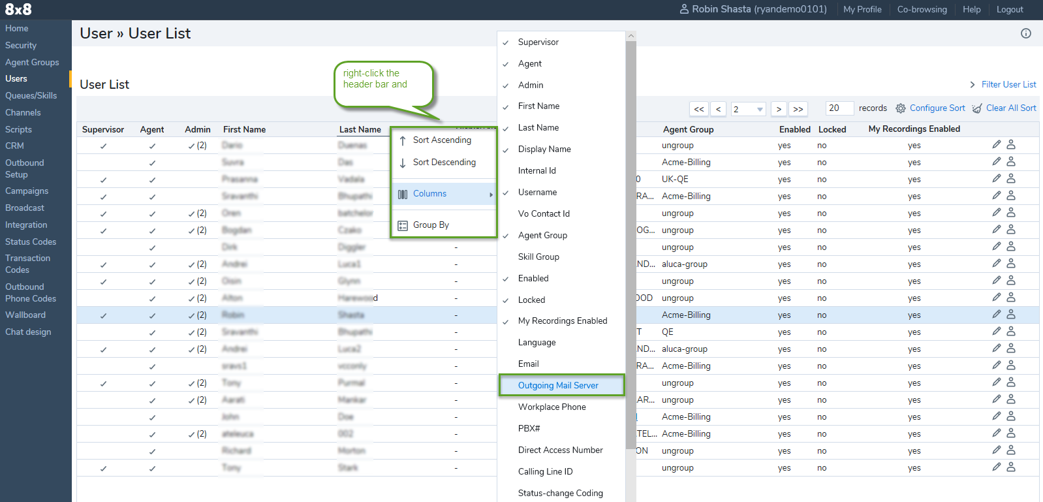Select Users in the sidebar
This screenshot has height=502, width=1043.
tap(16, 78)
